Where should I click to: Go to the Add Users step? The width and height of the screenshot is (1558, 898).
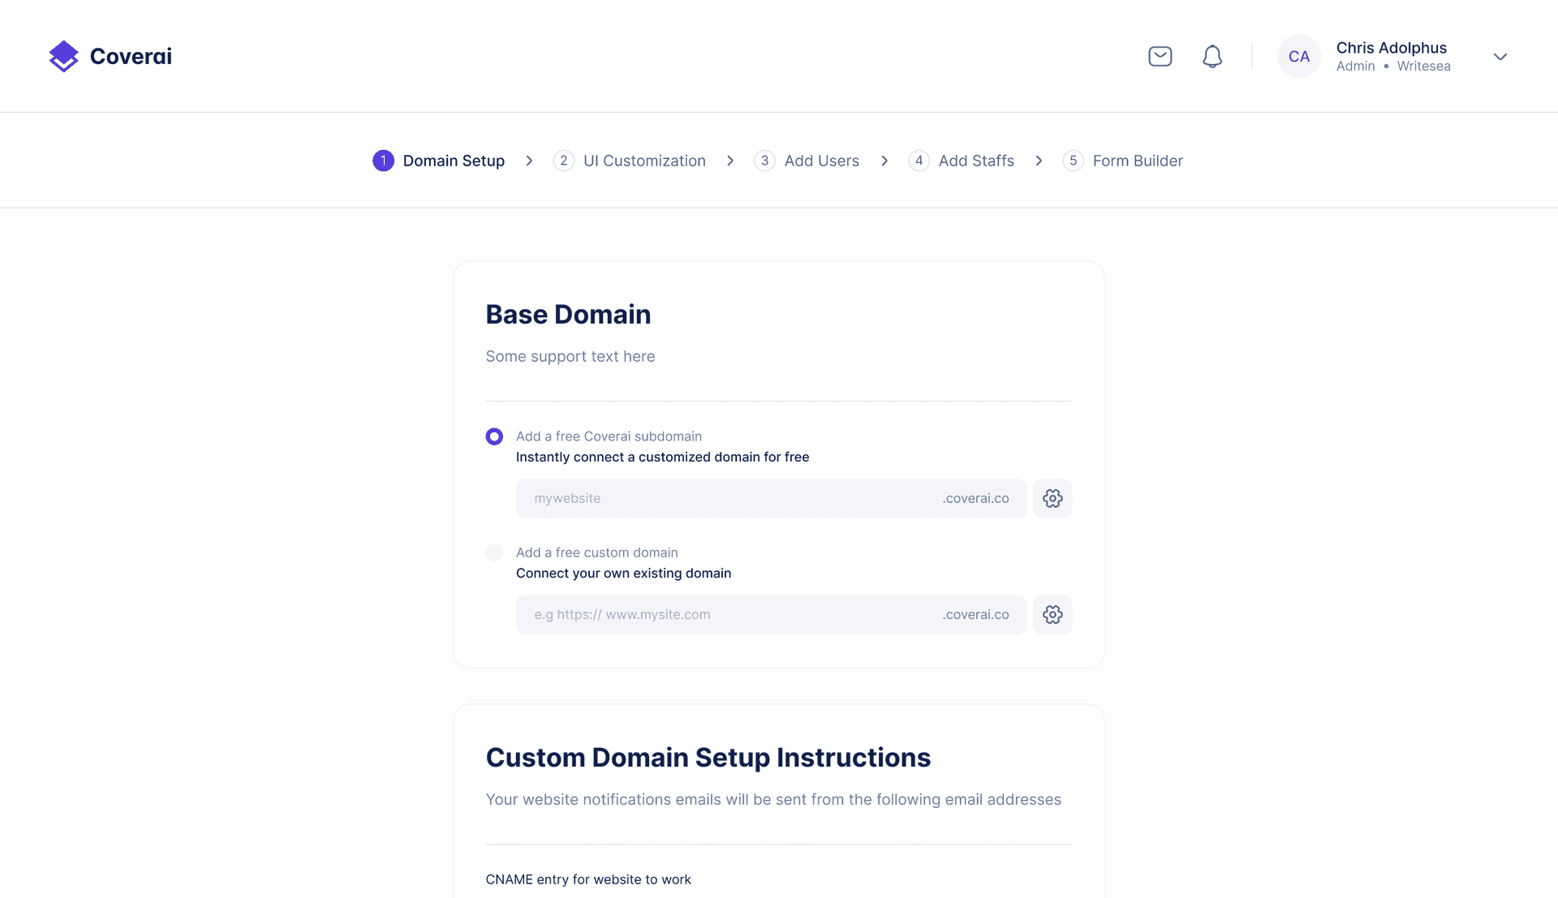pyautogui.click(x=821, y=161)
